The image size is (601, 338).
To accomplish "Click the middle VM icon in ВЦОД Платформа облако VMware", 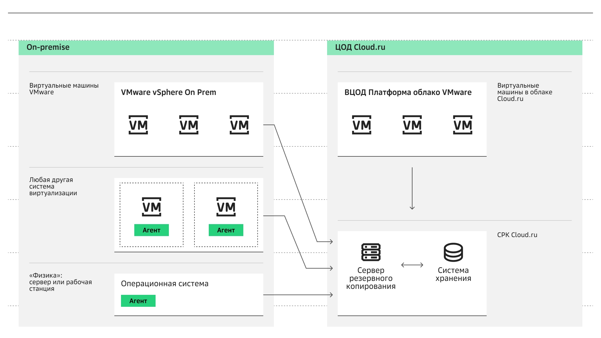I will (x=412, y=125).
